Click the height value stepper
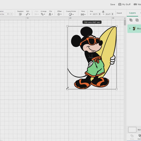Image resolution: width=141 pixels, height=141 pixels. [112, 14]
